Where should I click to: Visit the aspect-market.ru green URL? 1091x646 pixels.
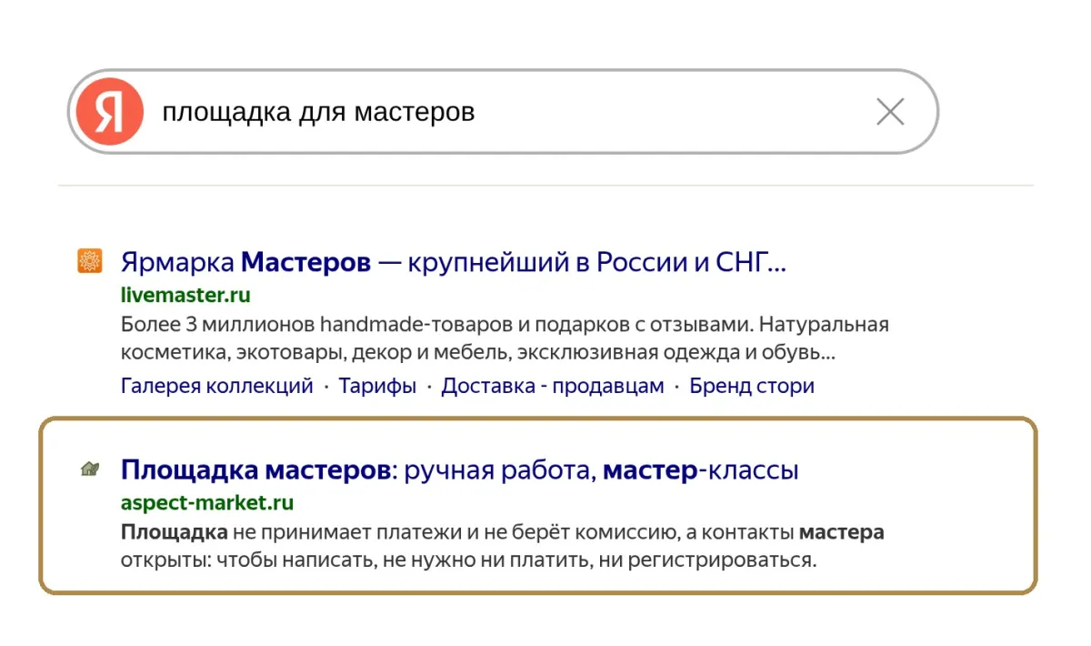[x=207, y=502]
